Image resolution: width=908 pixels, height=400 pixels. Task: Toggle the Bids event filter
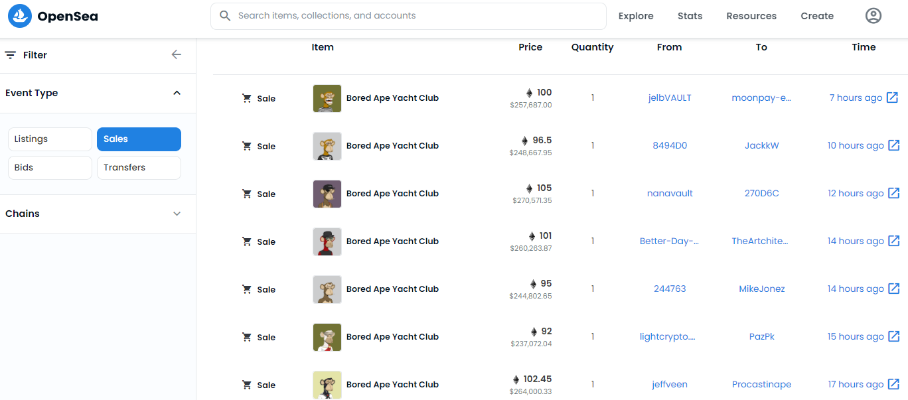click(50, 168)
